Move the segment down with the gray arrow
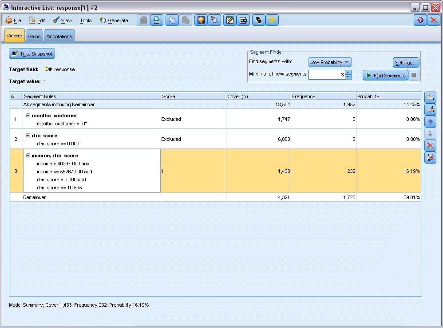Image resolution: width=443 pixels, height=328 pixels. tap(430, 134)
